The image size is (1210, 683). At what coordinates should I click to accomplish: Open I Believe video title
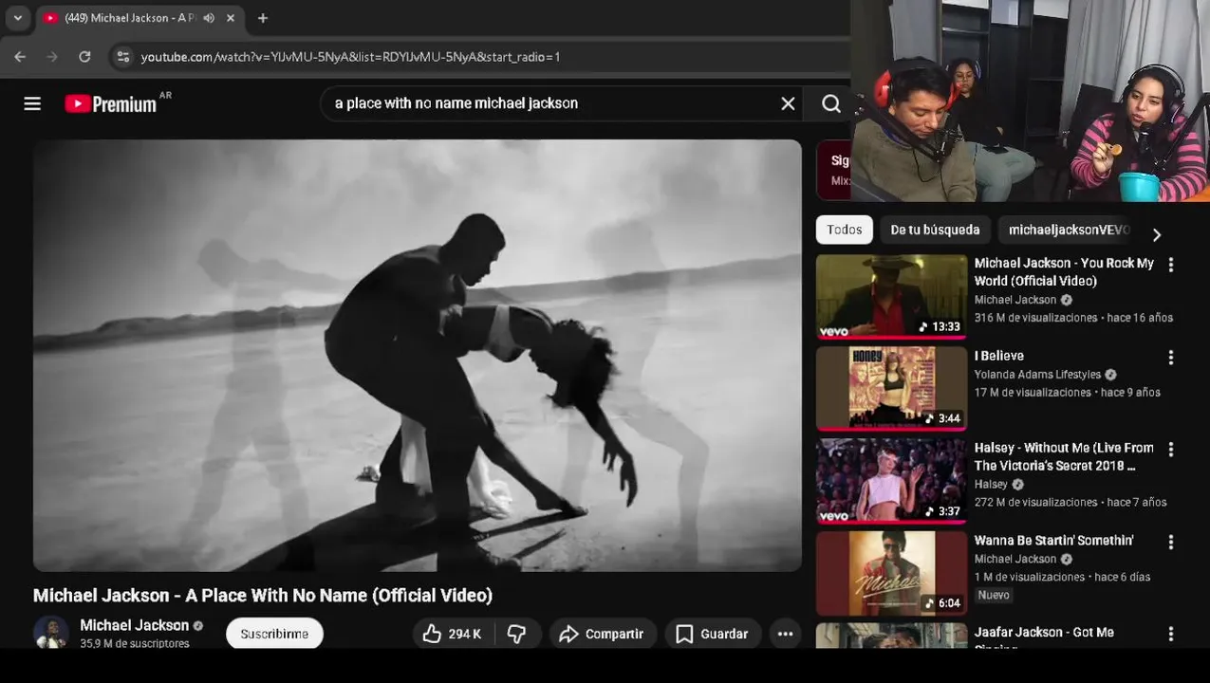[999, 356]
